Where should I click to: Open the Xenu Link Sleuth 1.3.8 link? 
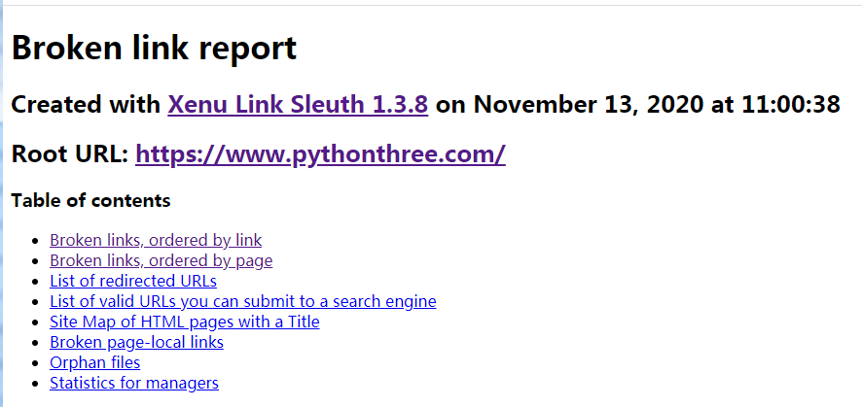coord(298,105)
